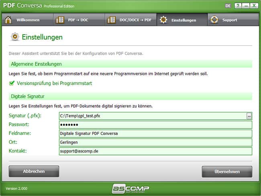The image size is (261, 196).
Task: Select the Einstellungen tab
Action: click(x=182, y=20)
